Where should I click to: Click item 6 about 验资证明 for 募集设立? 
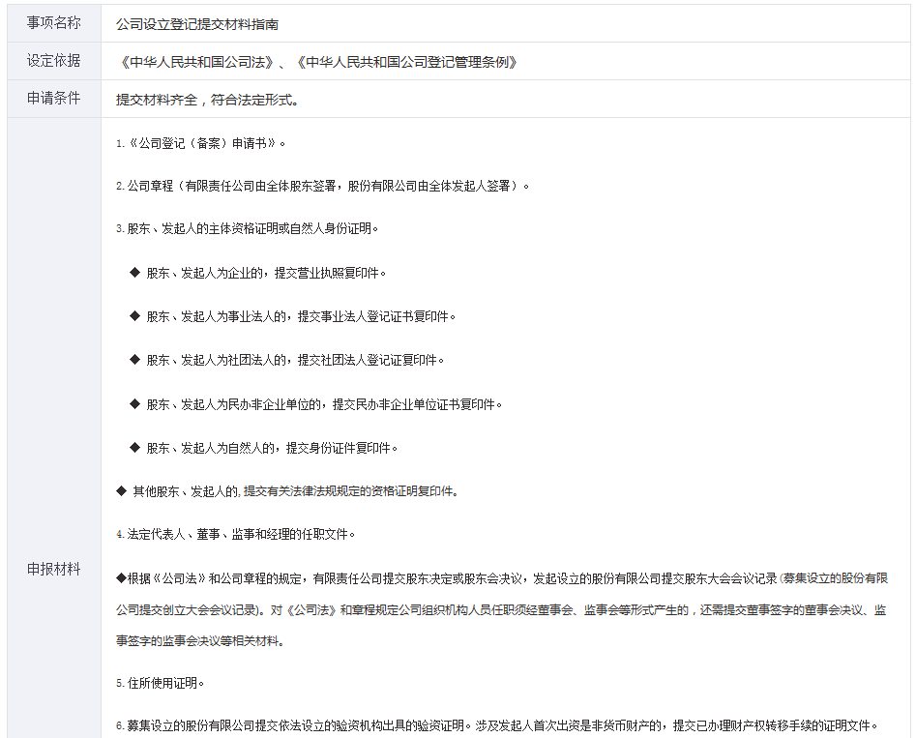click(493, 725)
